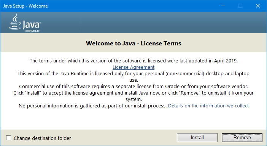Click the Java wordmark in the banner
This screenshot has height=146, width=267.
32,25
